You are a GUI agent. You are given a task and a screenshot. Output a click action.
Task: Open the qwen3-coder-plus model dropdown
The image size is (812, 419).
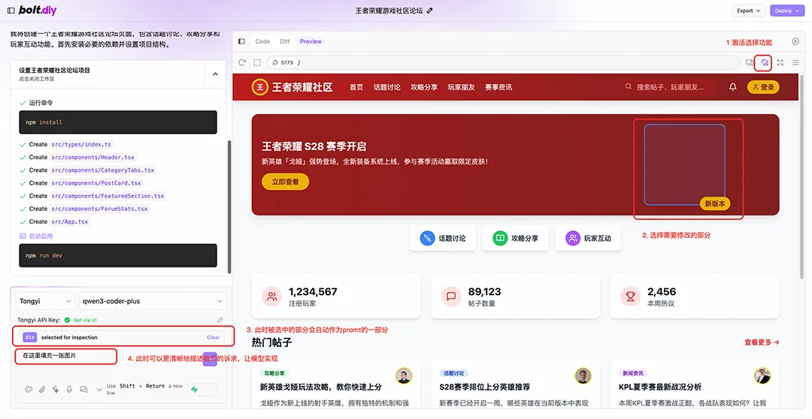(x=152, y=301)
